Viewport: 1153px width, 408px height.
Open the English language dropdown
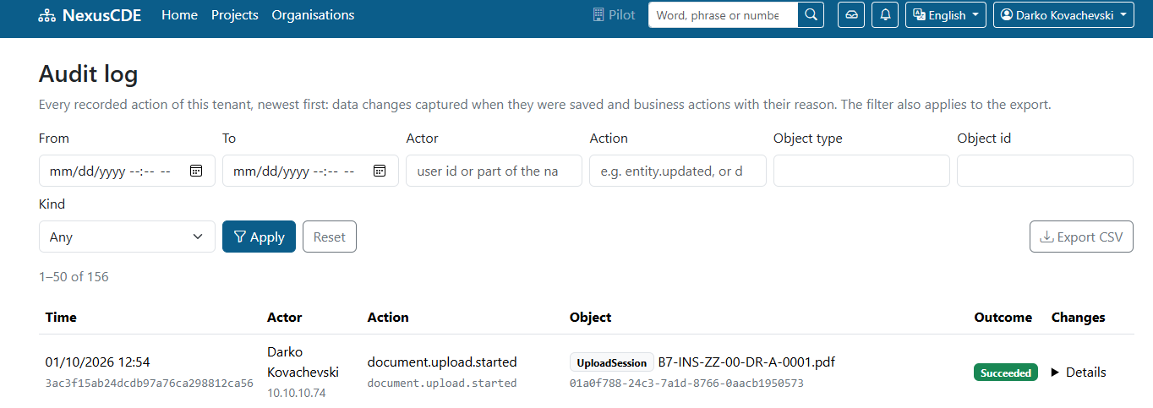946,15
